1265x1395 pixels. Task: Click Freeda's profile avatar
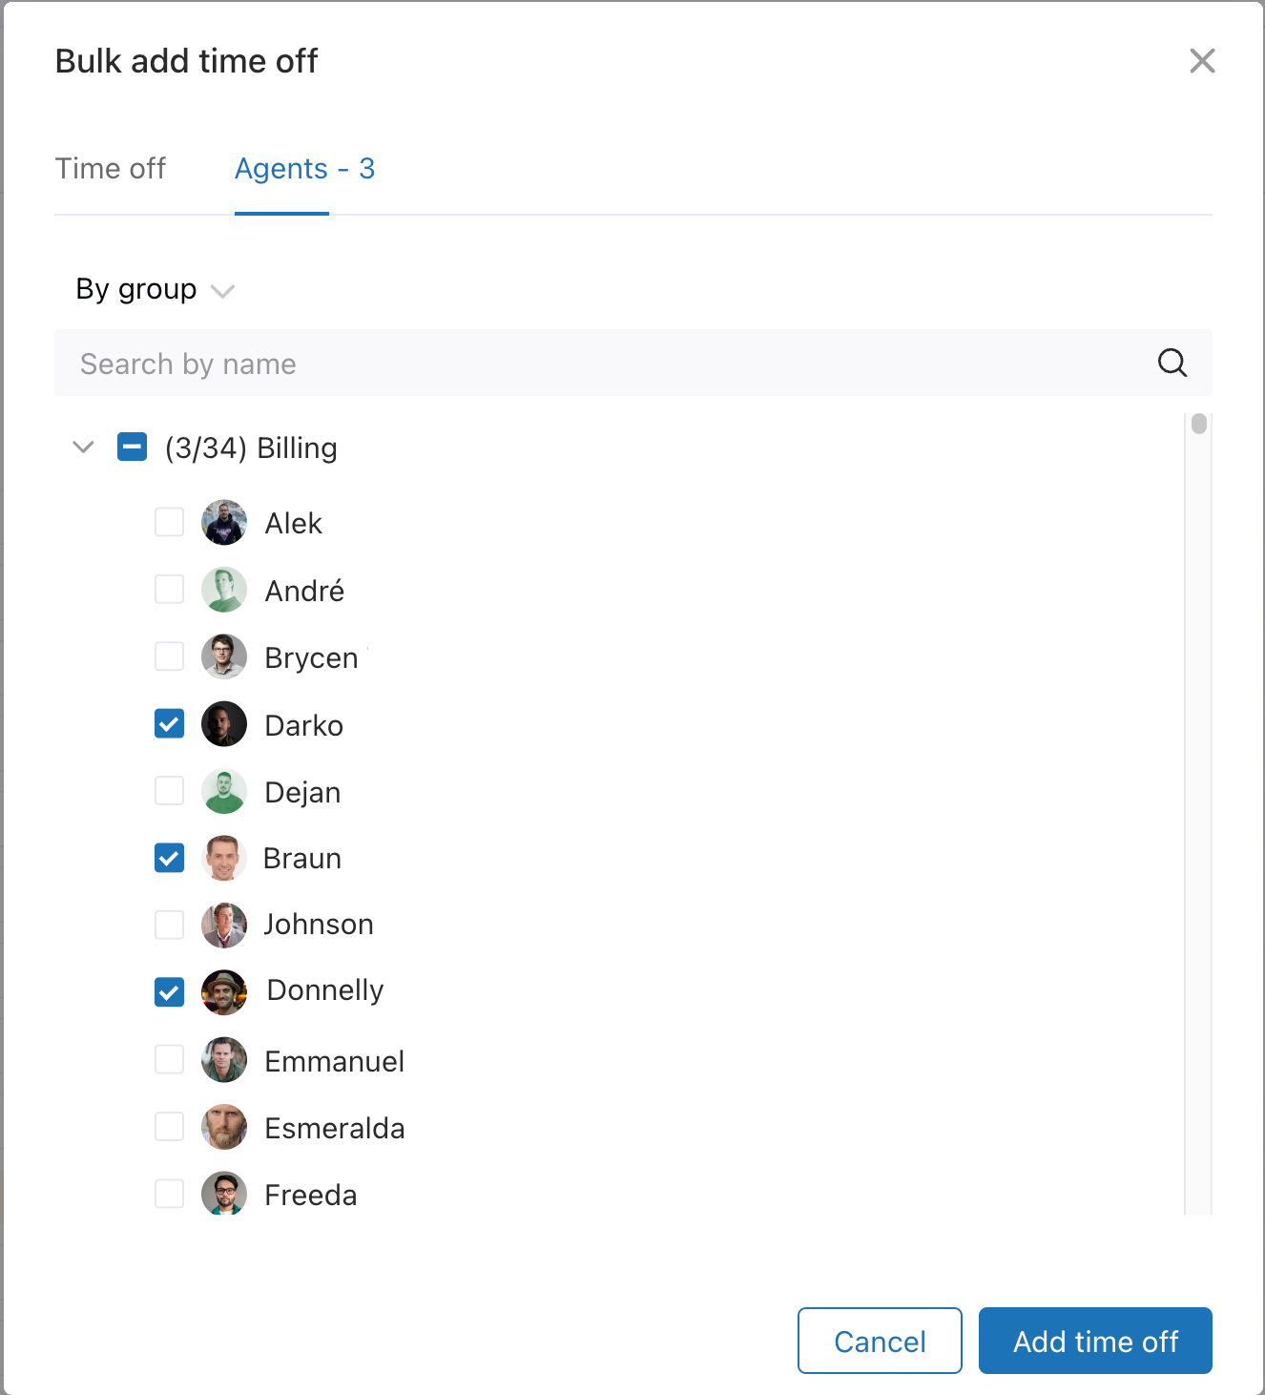(224, 1195)
